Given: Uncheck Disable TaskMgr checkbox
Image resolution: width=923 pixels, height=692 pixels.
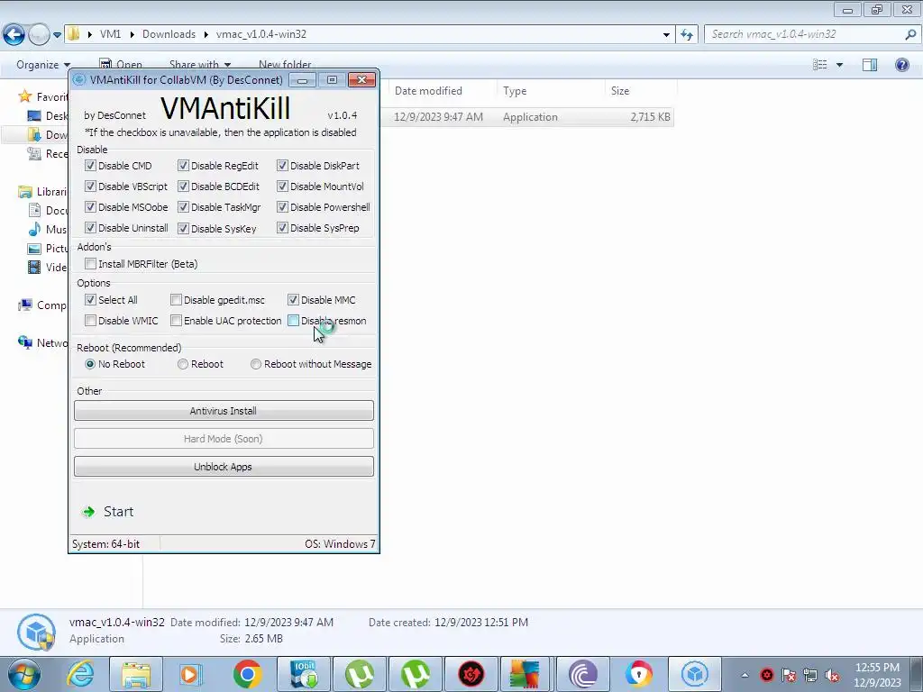Looking at the screenshot, I should point(183,207).
